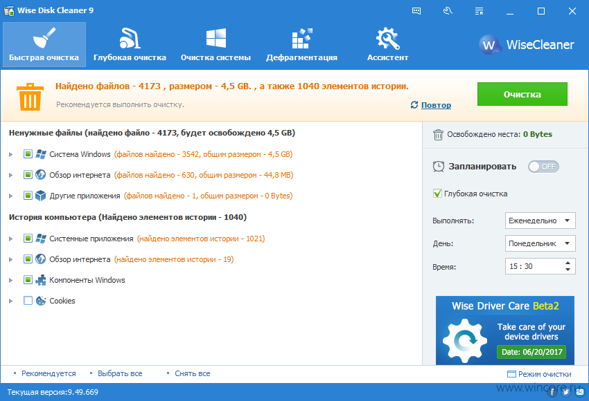Open the main menu list icon in title bar
Screen dimensions: 589x401
pyautogui.click(x=479, y=11)
